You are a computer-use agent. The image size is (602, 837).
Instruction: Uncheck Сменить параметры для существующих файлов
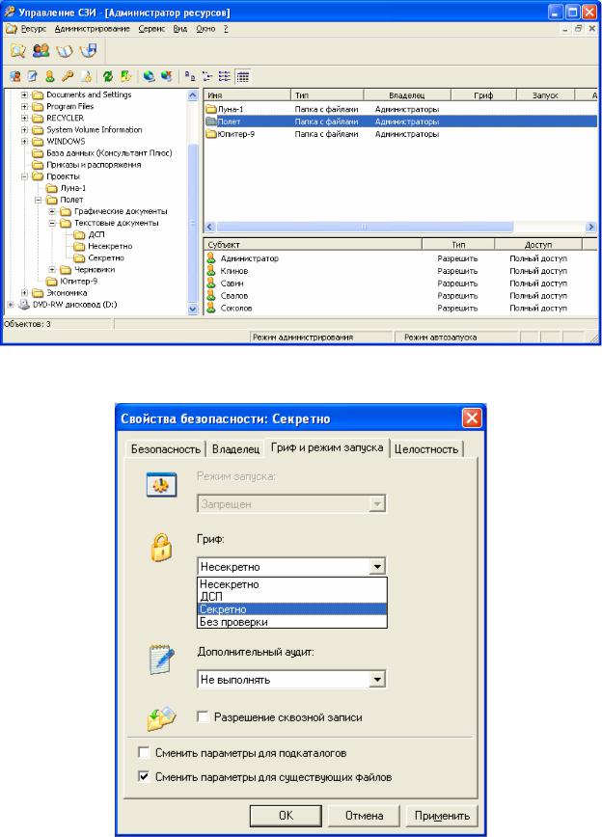tap(144, 776)
